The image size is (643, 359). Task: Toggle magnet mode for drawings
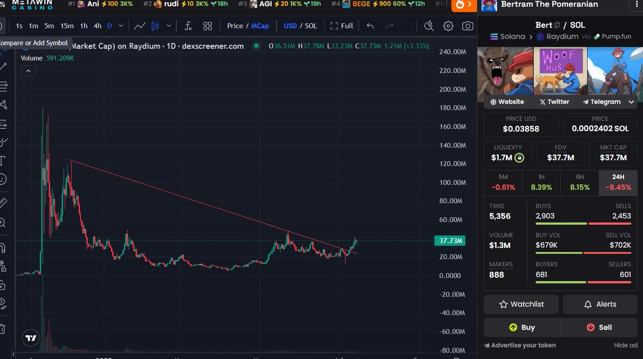coord(3,248)
